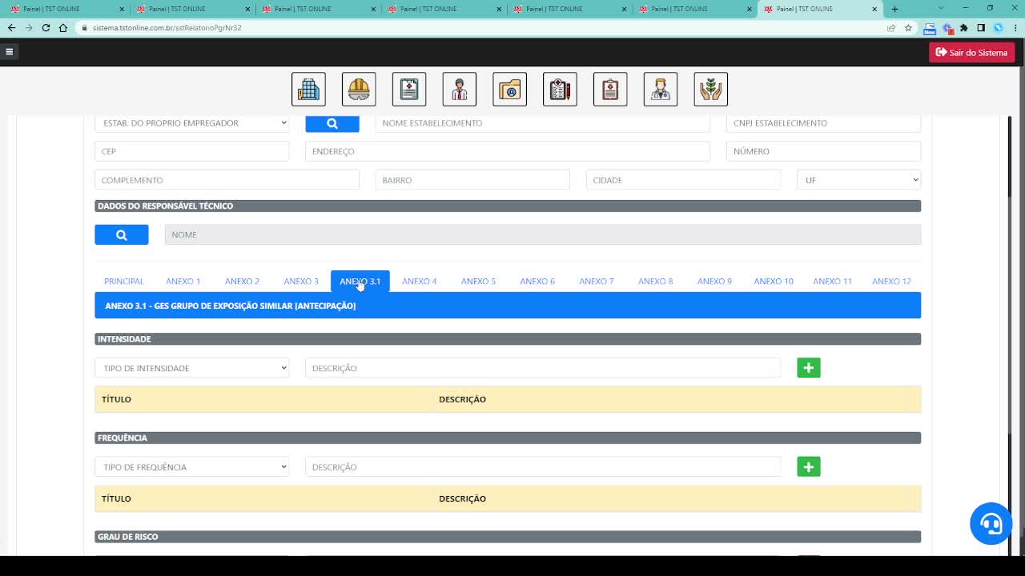Screen dimensions: 1025x576
Task: Toggle the hamburger sidebar menu
Action: [x=10, y=52]
